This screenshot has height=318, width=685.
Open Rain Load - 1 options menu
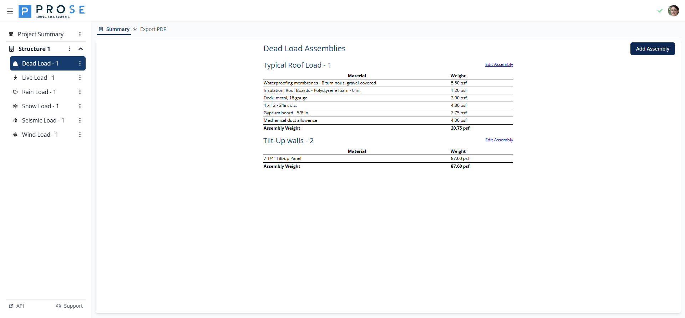[x=80, y=92]
